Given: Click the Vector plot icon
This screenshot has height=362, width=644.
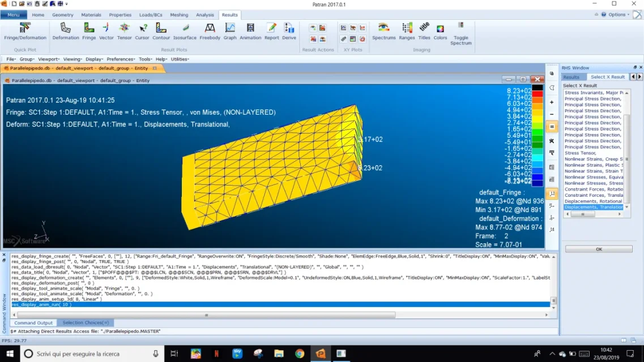Looking at the screenshot, I should tap(106, 31).
